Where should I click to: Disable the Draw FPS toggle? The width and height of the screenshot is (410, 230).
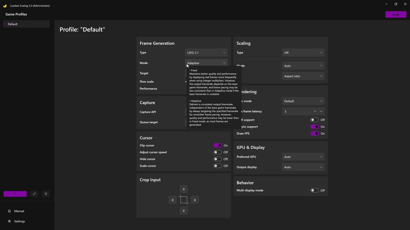[x=314, y=133]
